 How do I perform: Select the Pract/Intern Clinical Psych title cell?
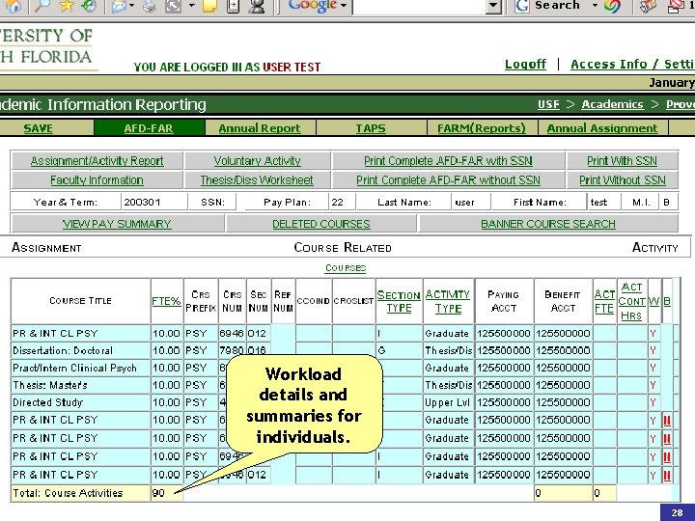click(81, 368)
